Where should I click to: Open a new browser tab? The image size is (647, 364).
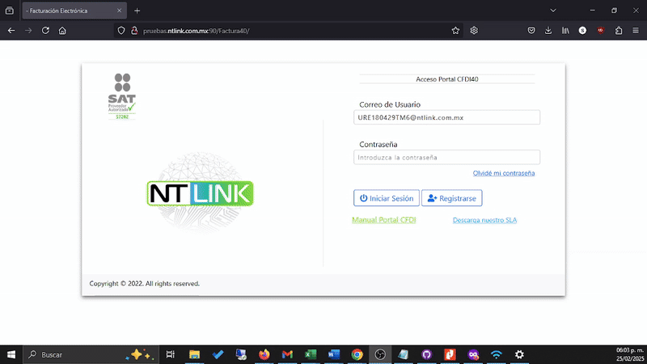[137, 11]
